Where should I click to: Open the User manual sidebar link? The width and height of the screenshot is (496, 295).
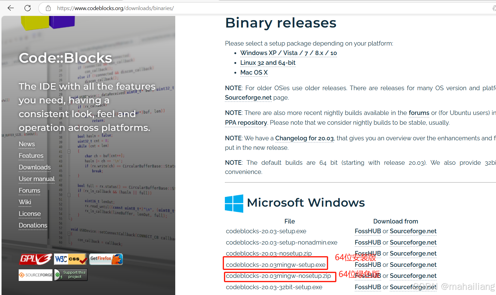36,179
